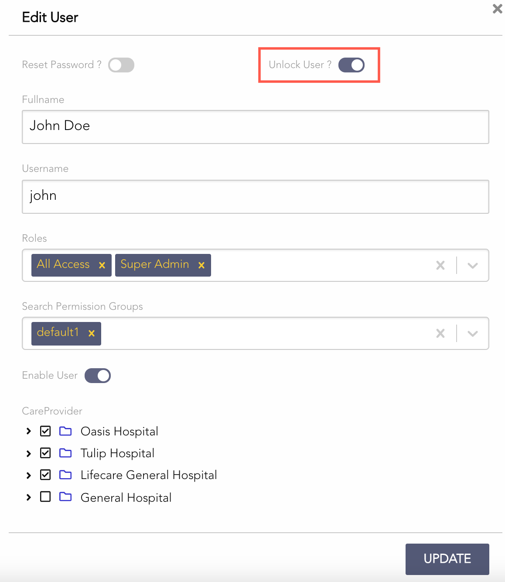Check the General Hospital checkbox
Viewport: 505px width, 582px height.
[x=45, y=496]
